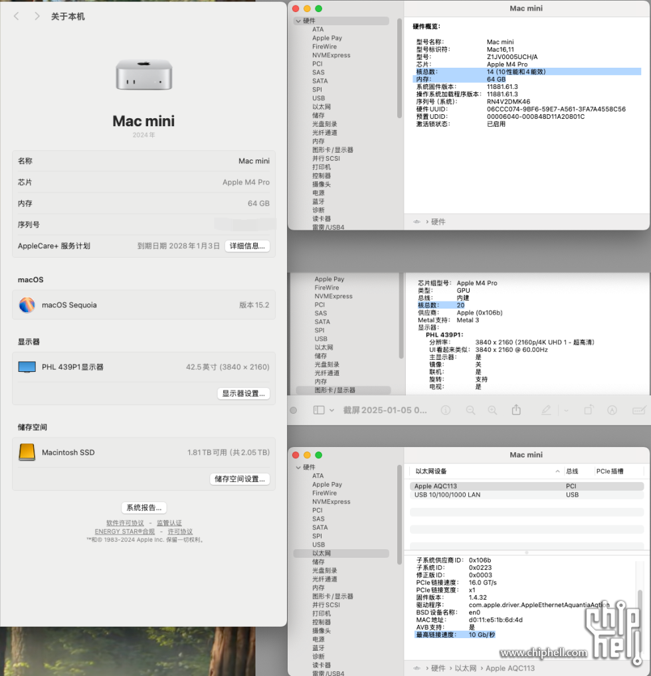Viewport: 651px width, 676px height.
Task: Select 图形卡/显示器 in top System Information sidebar
Action: tap(333, 149)
